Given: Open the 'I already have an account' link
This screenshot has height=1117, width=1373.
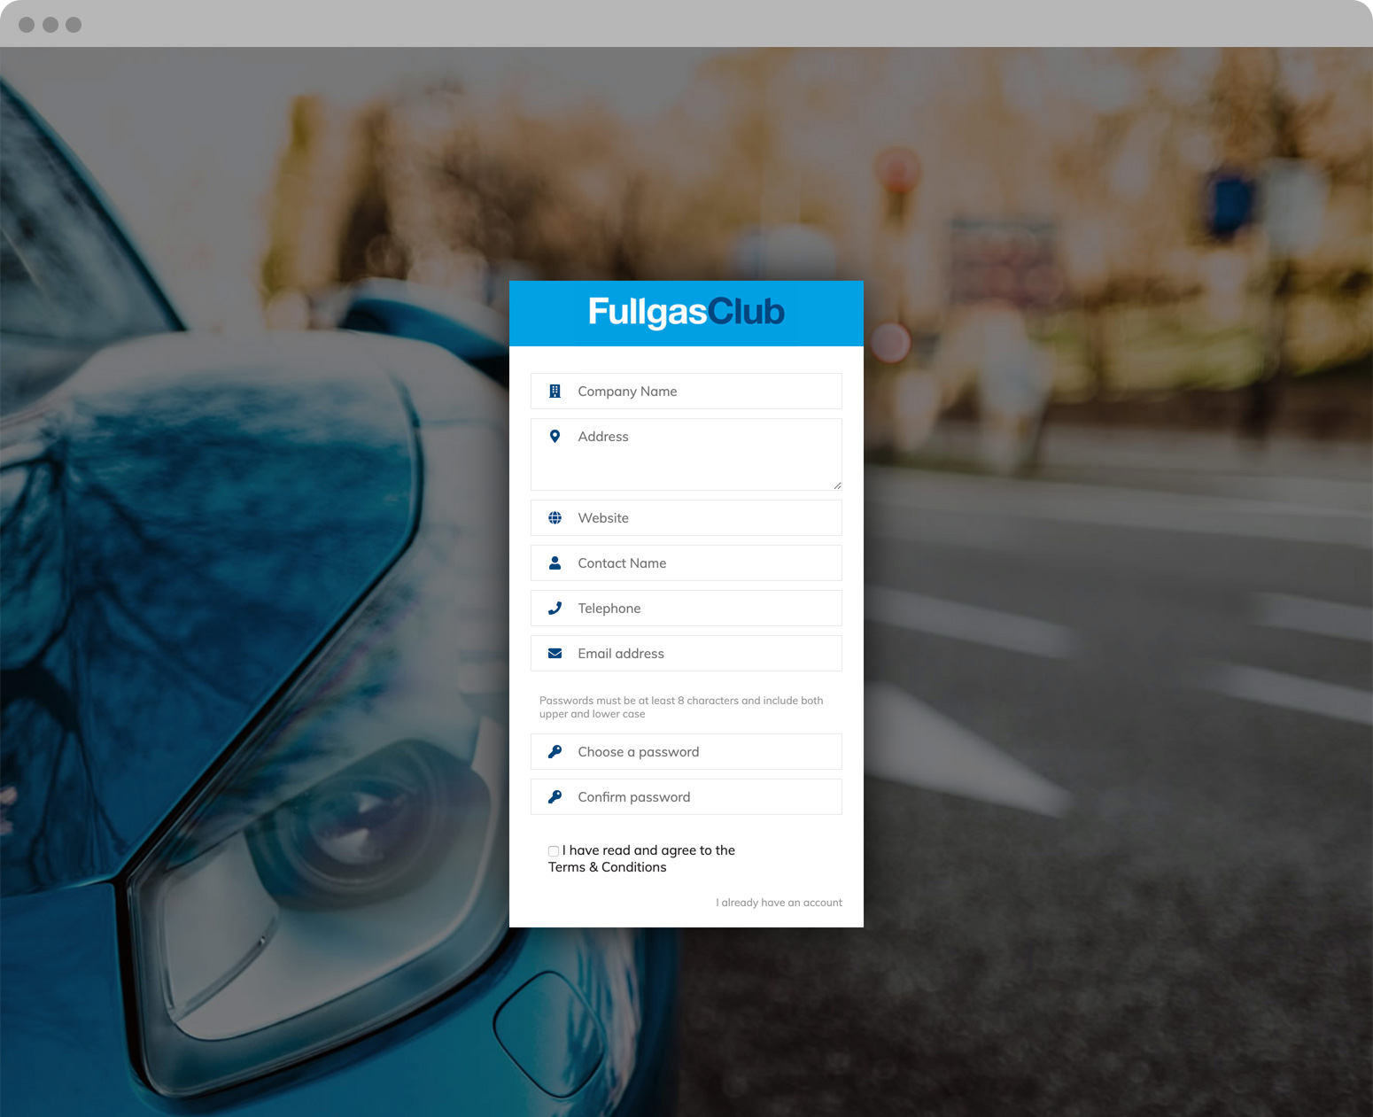Looking at the screenshot, I should (779, 903).
